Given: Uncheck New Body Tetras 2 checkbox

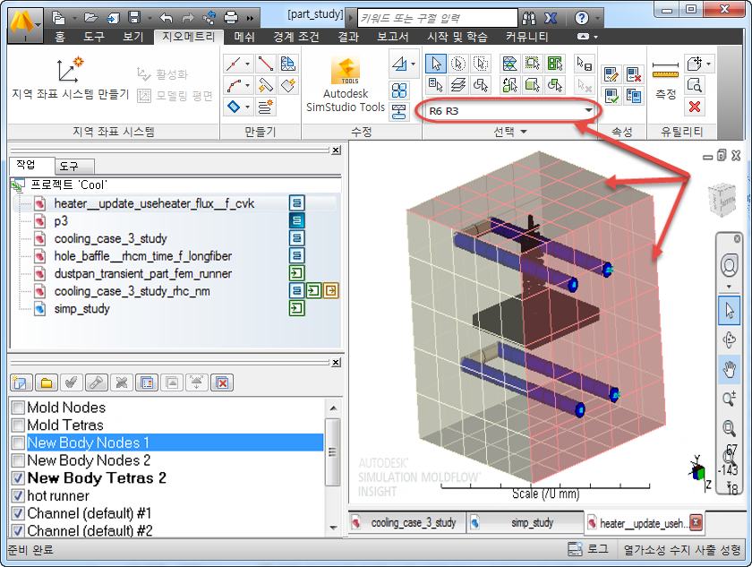Looking at the screenshot, I should click(x=18, y=477).
